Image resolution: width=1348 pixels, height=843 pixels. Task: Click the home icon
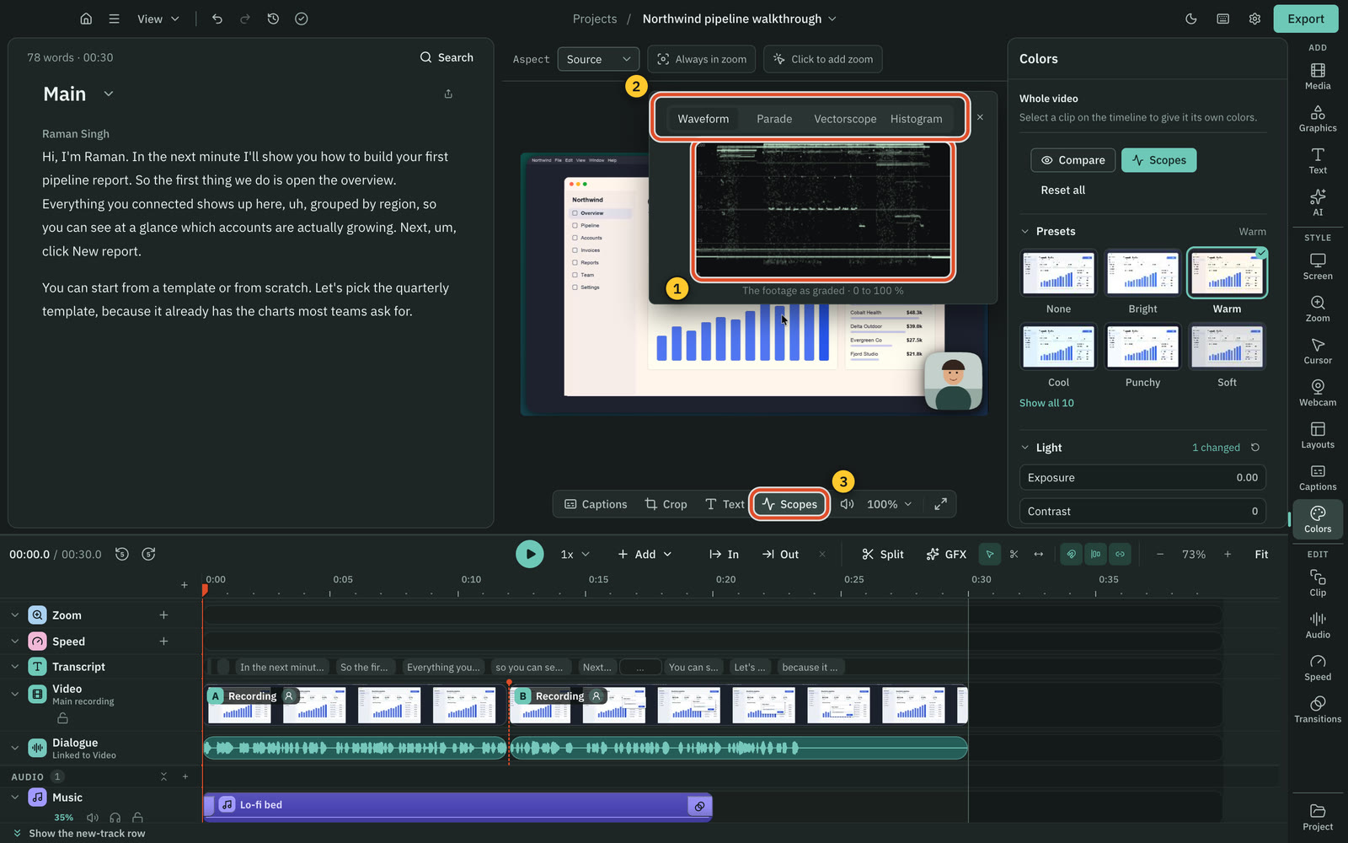pos(86,19)
